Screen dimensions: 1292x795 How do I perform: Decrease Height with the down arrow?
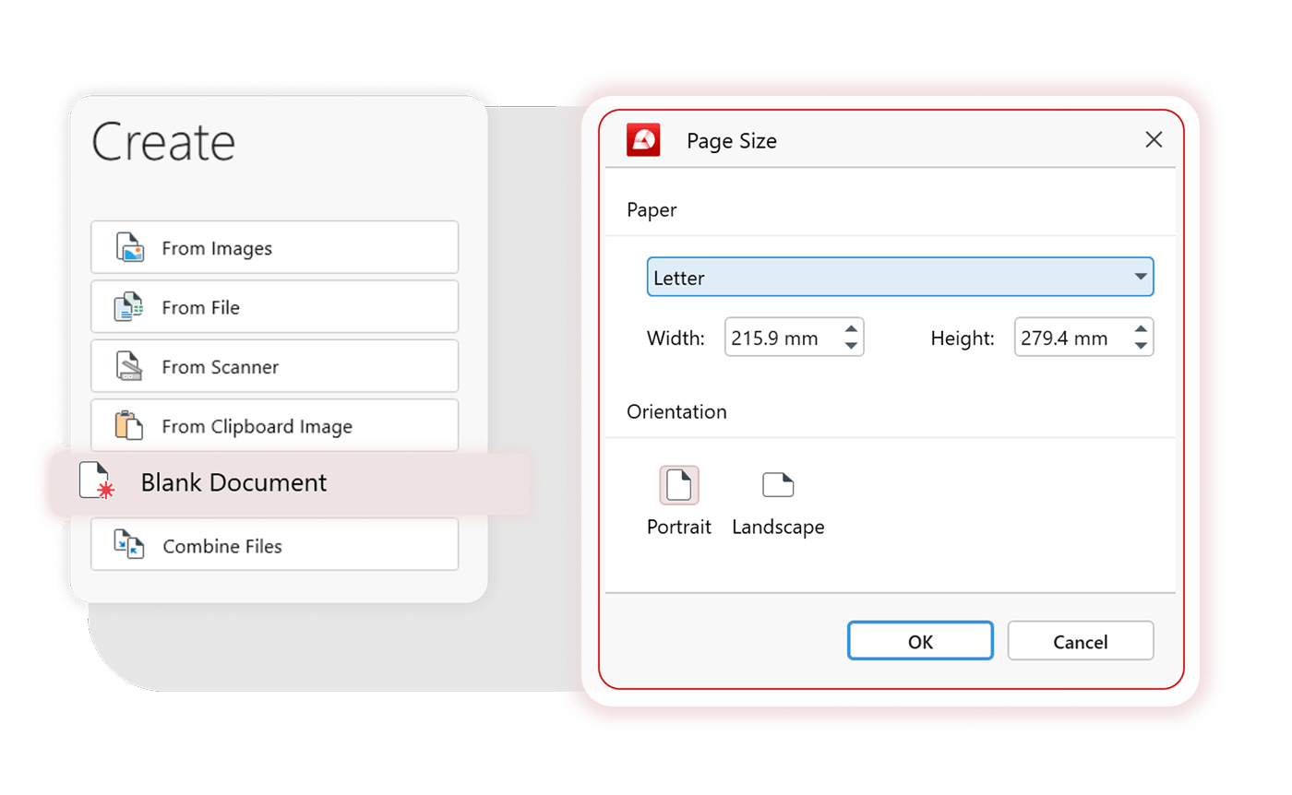pyautogui.click(x=1141, y=347)
